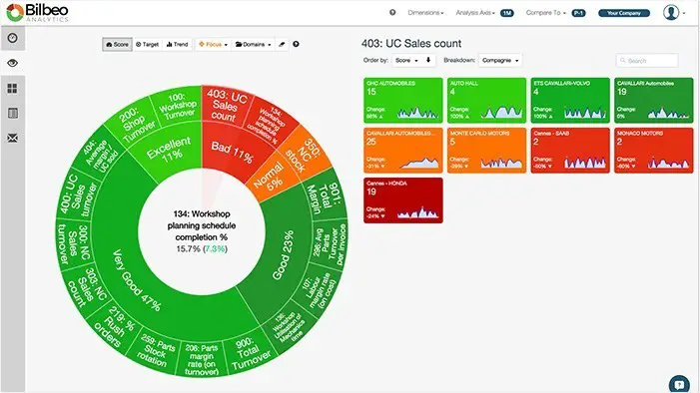The width and height of the screenshot is (700, 393).
Task: Open the table view icon in the sidebar
Action: point(13,114)
